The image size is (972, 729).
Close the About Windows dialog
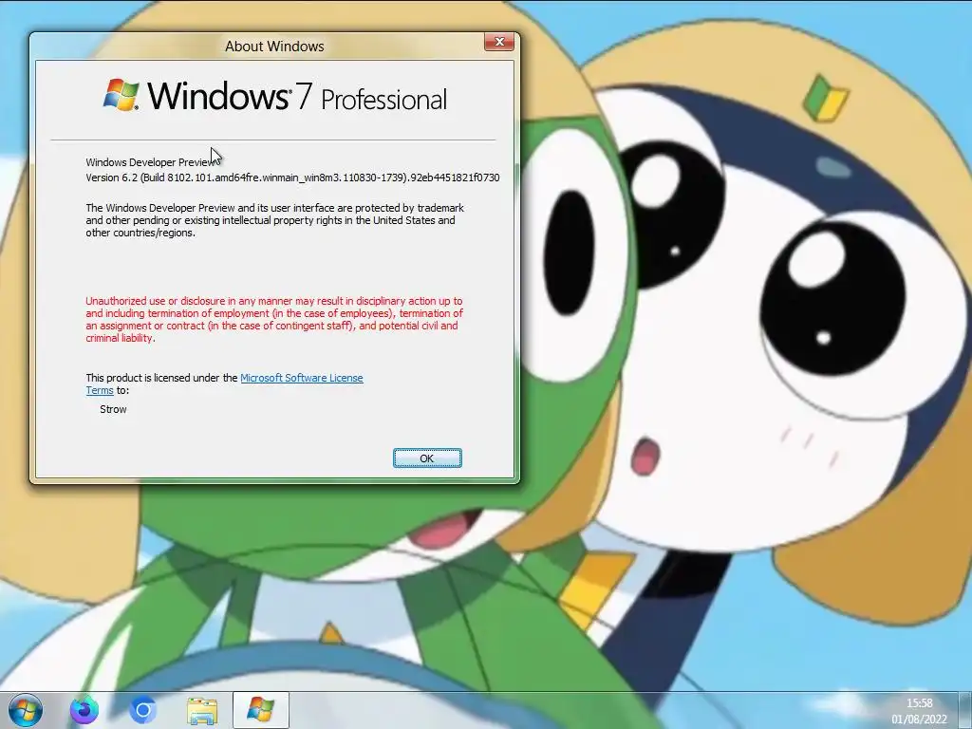(499, 42)
